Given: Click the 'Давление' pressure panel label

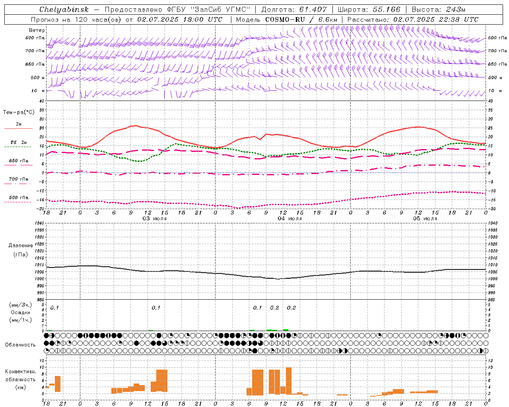Looking at the screenshot, I should click(21, 246).
